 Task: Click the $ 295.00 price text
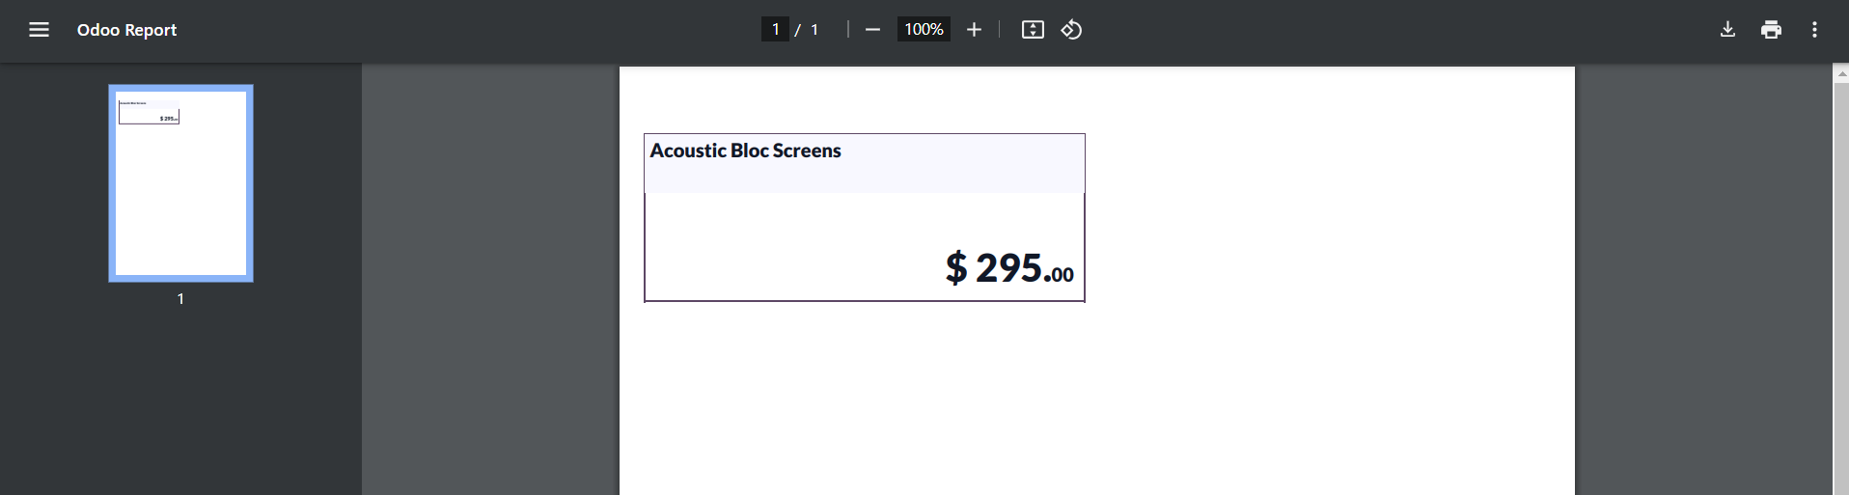pos(1008,268)
